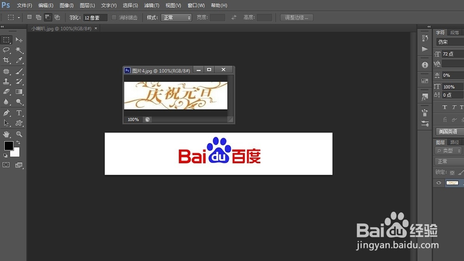Open the 图层(L) menu
Screen dimensions: 464x261
tap(87, 5)
